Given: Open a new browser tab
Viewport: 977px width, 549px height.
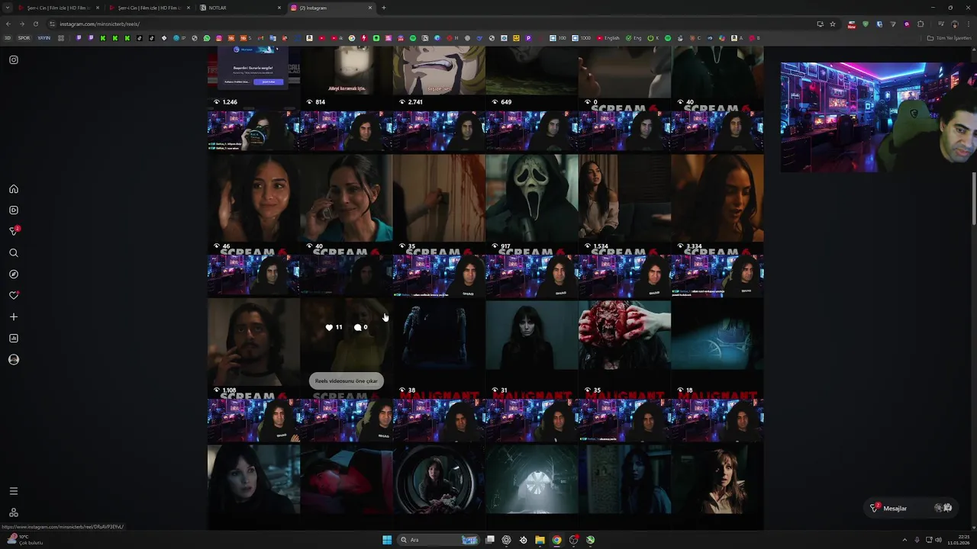Looking at the screenshot, I should click(x=383, y=8).
